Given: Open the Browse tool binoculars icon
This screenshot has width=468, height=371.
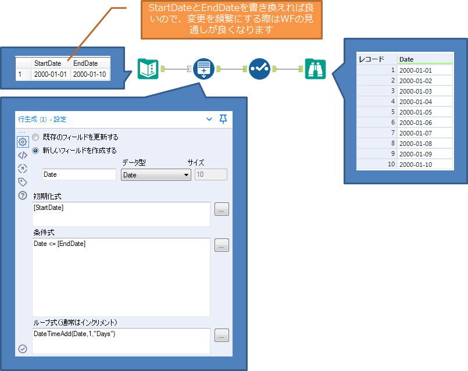Looking at the screenshot, I should coord(315,69).
